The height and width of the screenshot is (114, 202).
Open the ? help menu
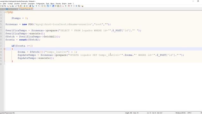pyautogui.click(x=73, y=3)
